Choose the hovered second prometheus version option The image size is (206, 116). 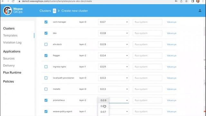(103, 106)
